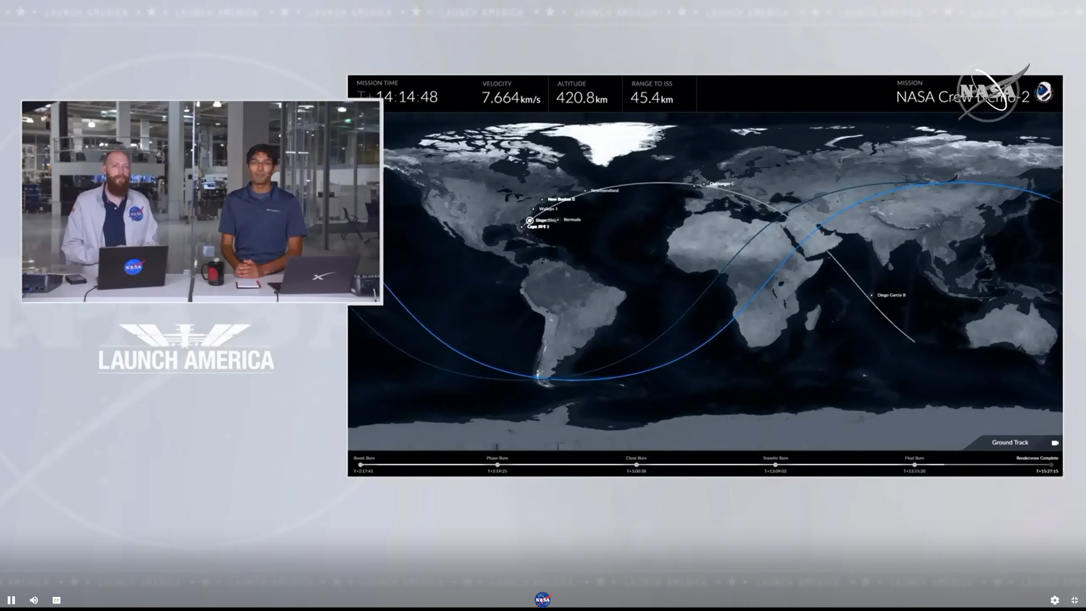Select Close Burn timeline marker
Viewport: 1086px width, 611px height.
636,464
